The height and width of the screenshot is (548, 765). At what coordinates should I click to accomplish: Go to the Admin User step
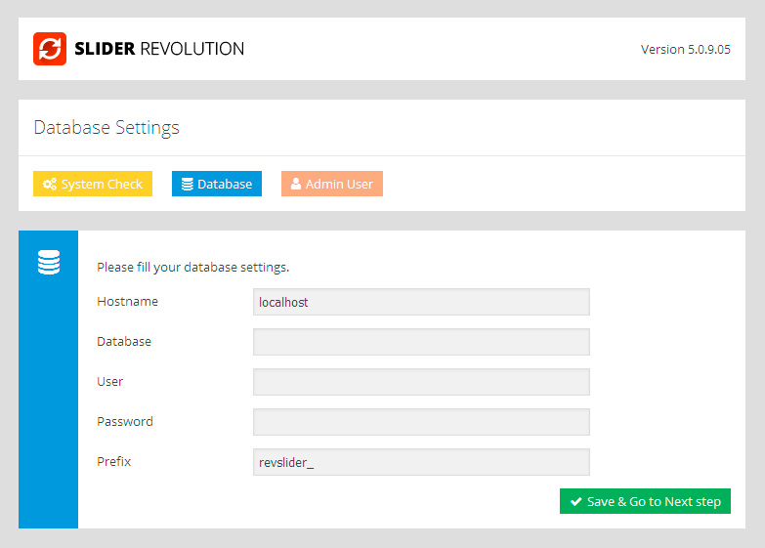[332, 185]
